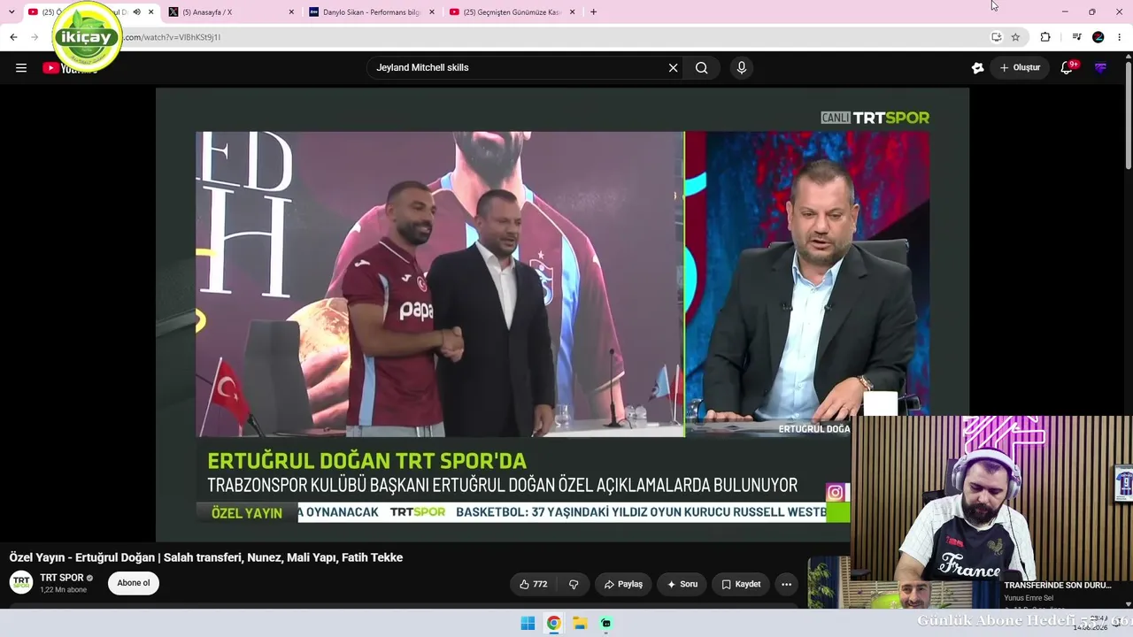This screenshot has width=1133, height=637.
Task: Click the Yunus Emre Sel channel name
Action: coord(1029,598)
